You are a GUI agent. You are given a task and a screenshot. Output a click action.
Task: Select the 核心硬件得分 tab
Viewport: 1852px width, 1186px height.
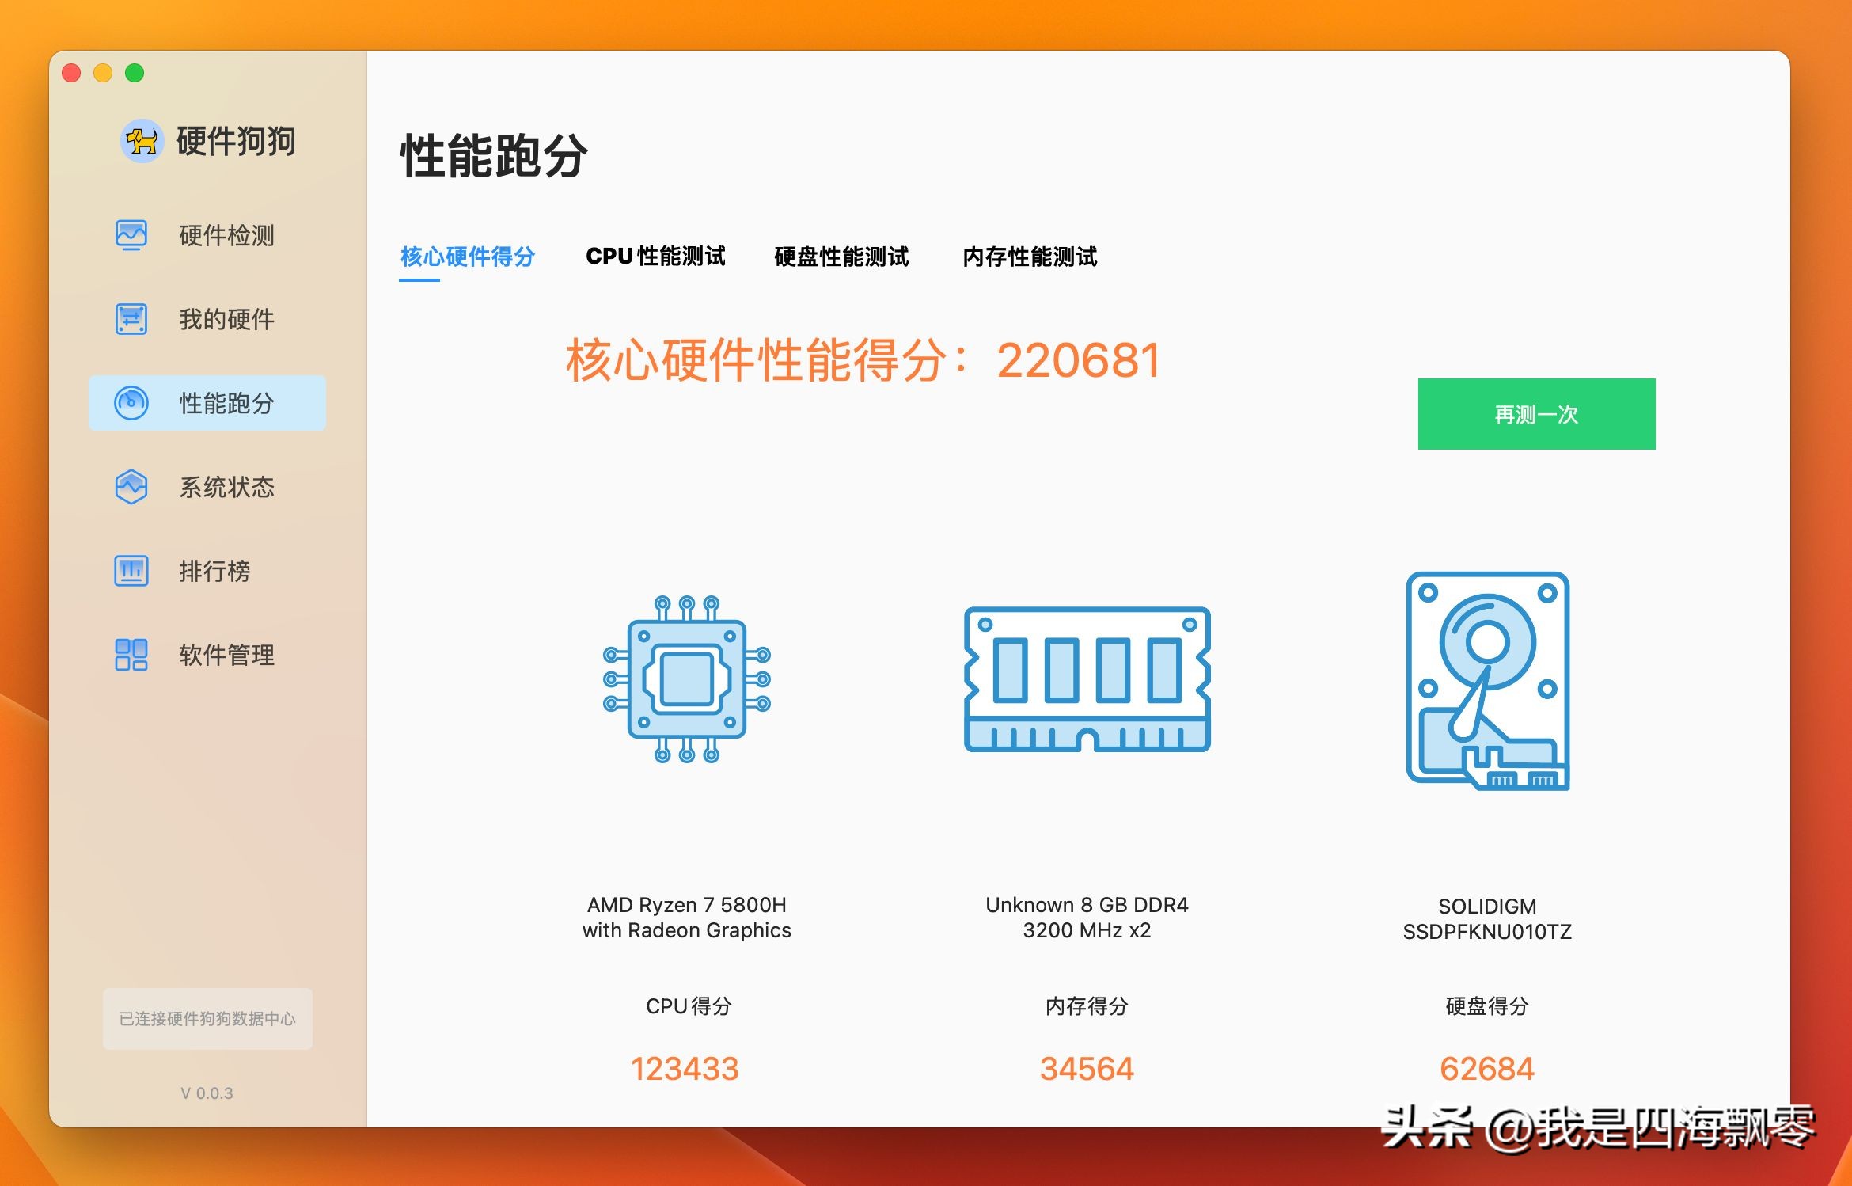(x=467, y=257)
